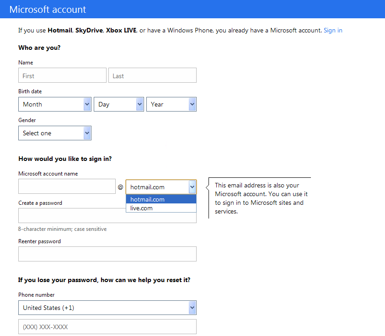Click the 'How would you like to sign in?' heading
Image resolution: width=385 pixels, height=336 pixels.
[65, 159]
